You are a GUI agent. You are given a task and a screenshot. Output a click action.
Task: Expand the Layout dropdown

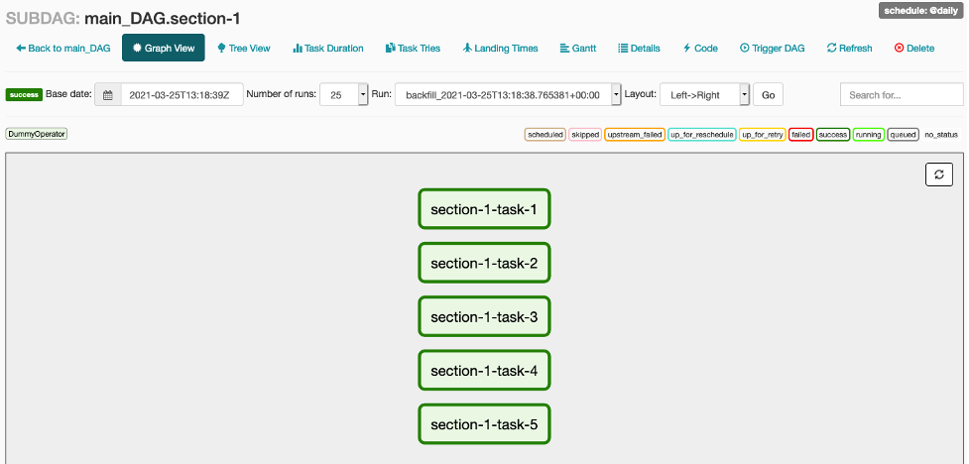744,95
